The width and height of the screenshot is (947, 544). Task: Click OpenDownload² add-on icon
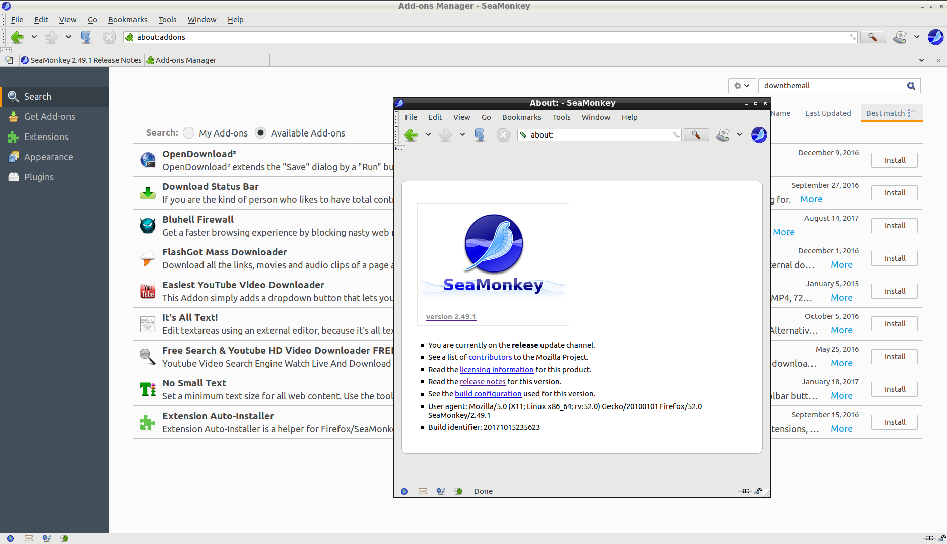148,160
